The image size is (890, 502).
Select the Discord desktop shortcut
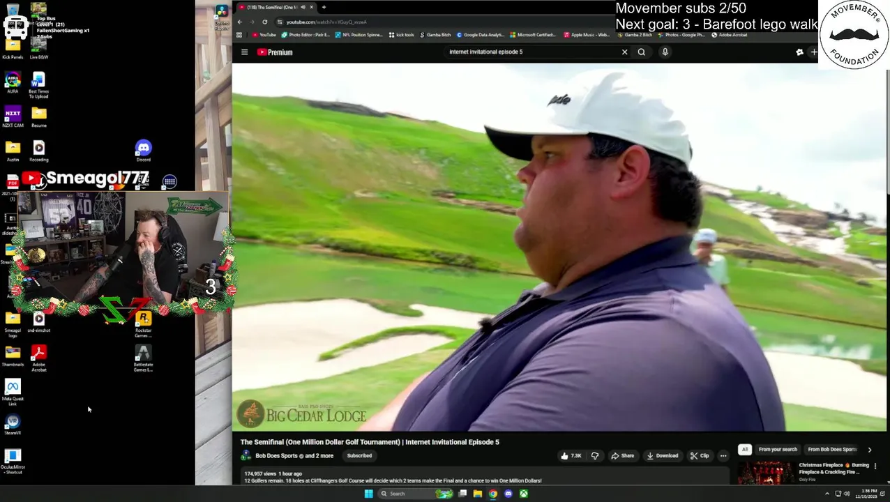click(x=144, y=151)
